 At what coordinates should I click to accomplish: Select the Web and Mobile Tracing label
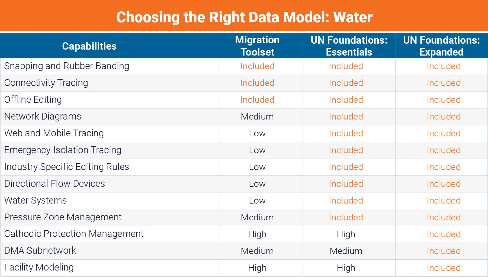click(x=54, y=133)
